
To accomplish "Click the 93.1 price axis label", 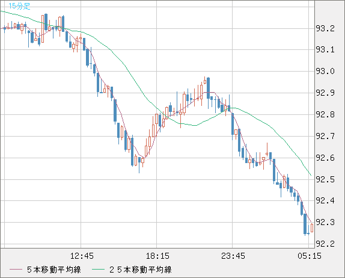I will (325, 50).
